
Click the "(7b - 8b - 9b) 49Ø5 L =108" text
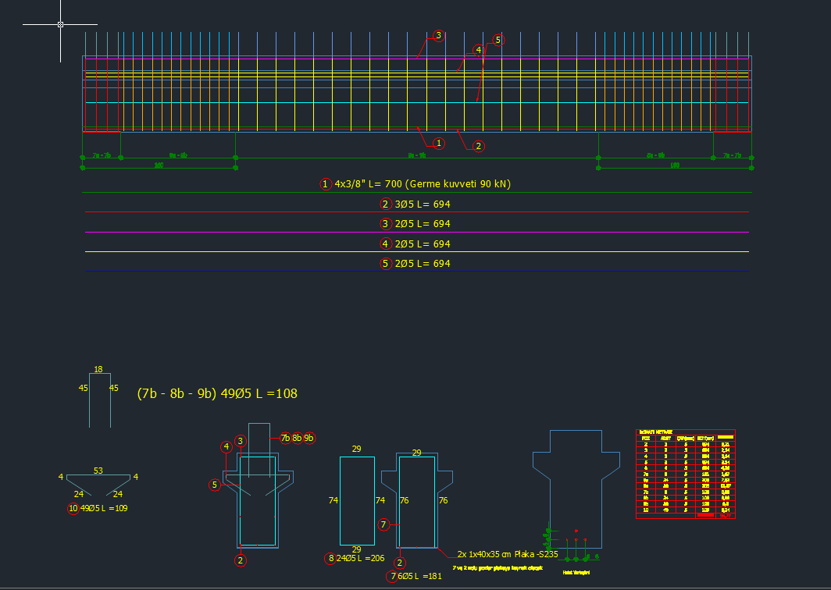pyautogui.click(x=217, y=394)
